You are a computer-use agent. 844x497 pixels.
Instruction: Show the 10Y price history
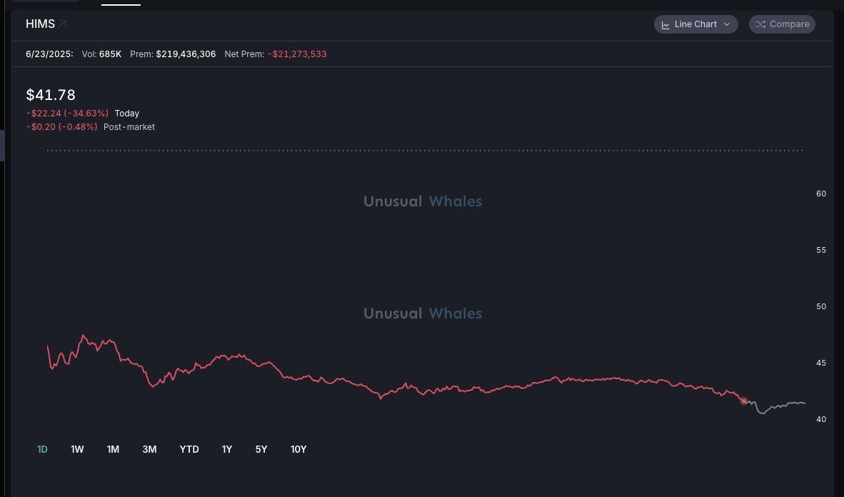(298, 449)
